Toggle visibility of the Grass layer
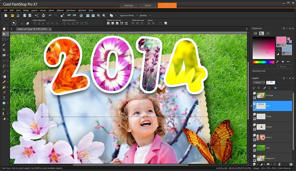296x171 pixels. click(255, 150)
